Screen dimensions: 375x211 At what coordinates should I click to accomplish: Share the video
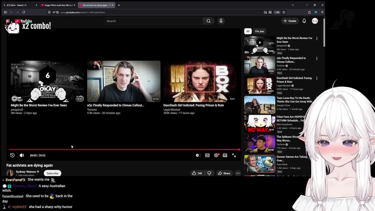coord(224,173)
